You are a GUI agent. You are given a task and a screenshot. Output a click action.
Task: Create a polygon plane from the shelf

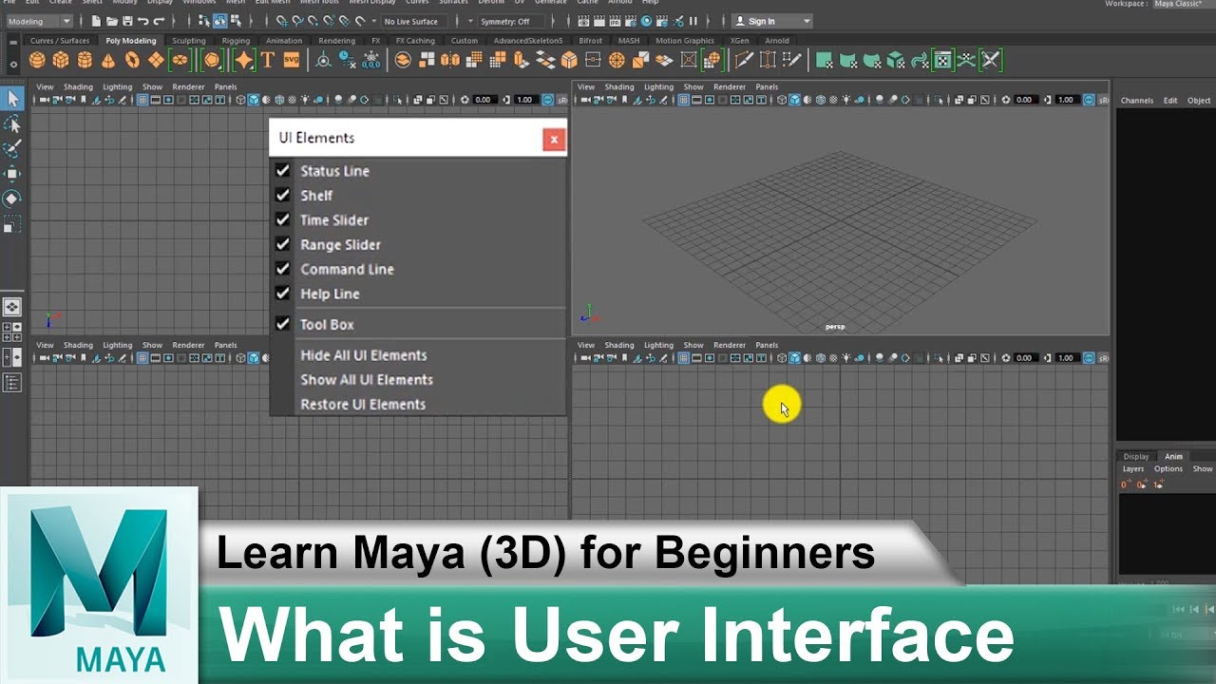156,61
